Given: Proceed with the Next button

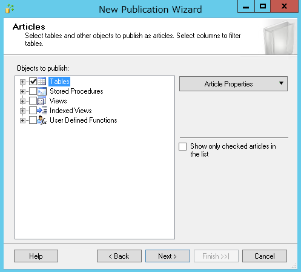Looking at the screenshot, I should pos(168,256).
